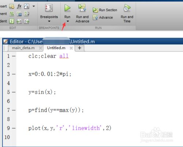Click the Editor title bar with the Untitled.m path
Screen dimensions: 183x147
[93, 42]
